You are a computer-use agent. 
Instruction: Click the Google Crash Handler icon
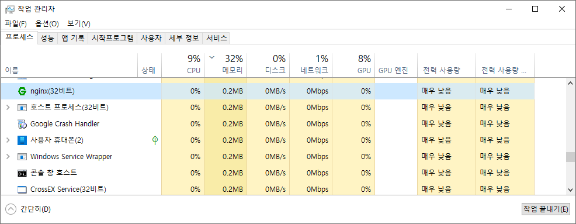tap(22, 124)
